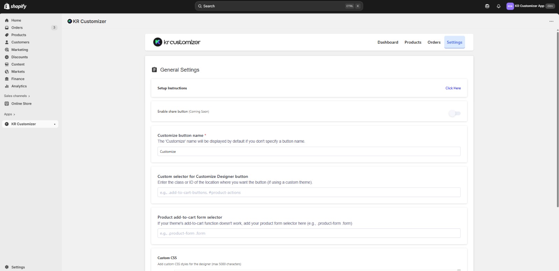Open Customers in the sidebar menu
This screenshot has height=271, width=559.
click(20, 42)
